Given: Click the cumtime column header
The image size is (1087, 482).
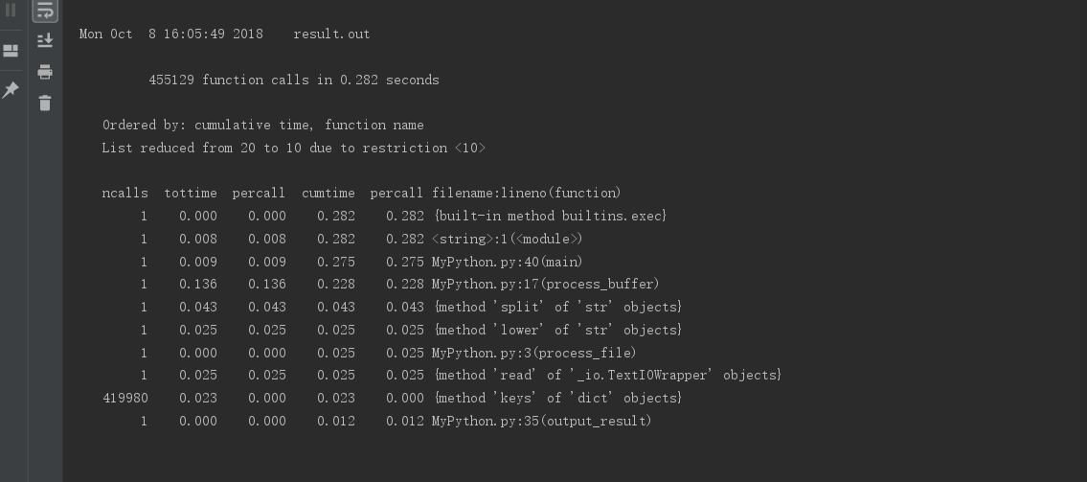Looking at the screenshot, I should tap(328, 193).
